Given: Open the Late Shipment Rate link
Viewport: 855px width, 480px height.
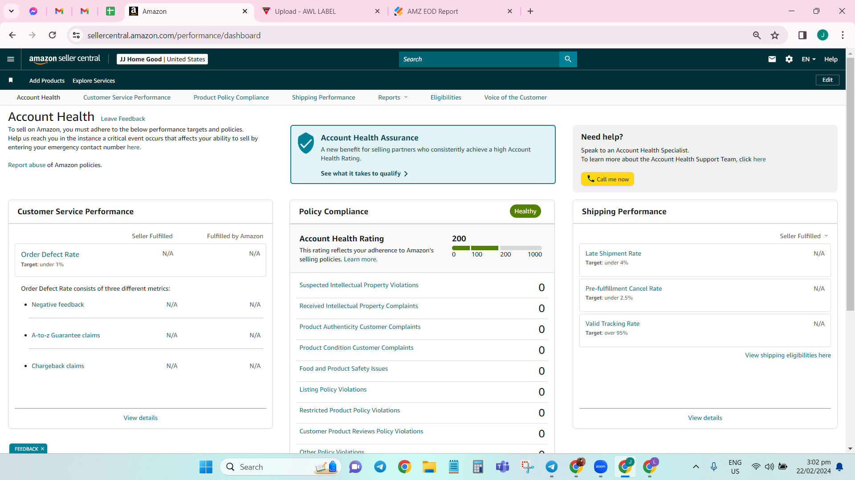Looking at the screenshot, I should 613,253.
